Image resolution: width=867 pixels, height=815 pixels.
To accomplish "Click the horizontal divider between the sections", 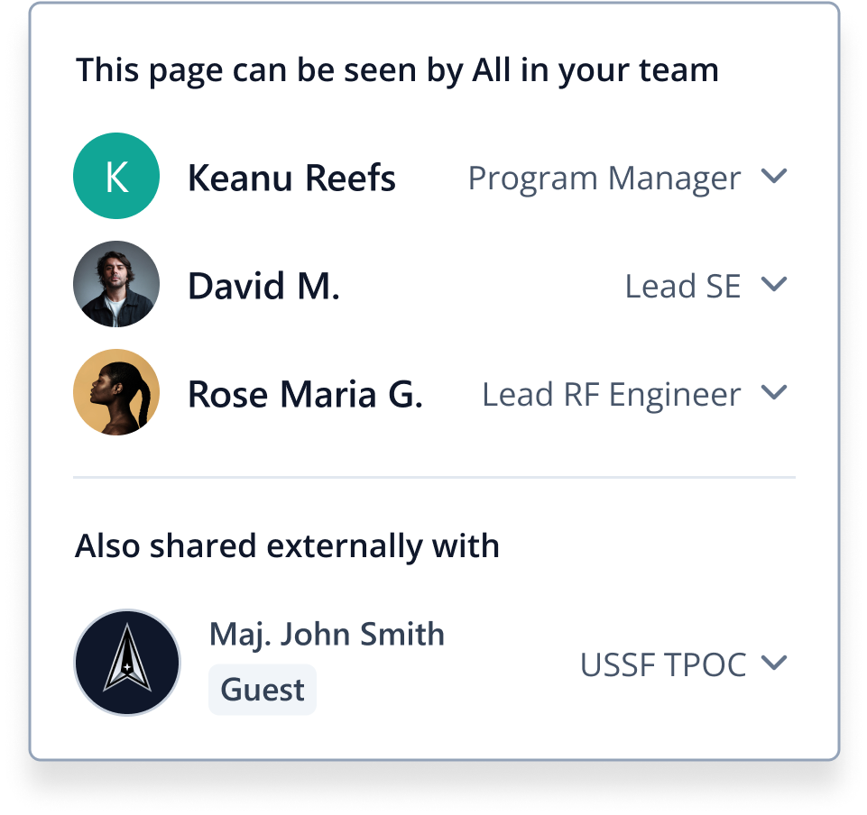I will coord(433,477).
